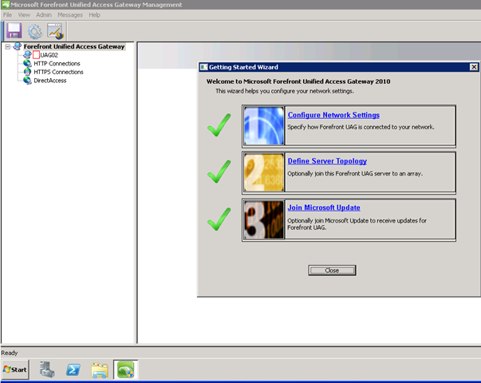Click the globe icon beside DirectAccess
This screenshot has height=383, width=481.
pos(27,80)
